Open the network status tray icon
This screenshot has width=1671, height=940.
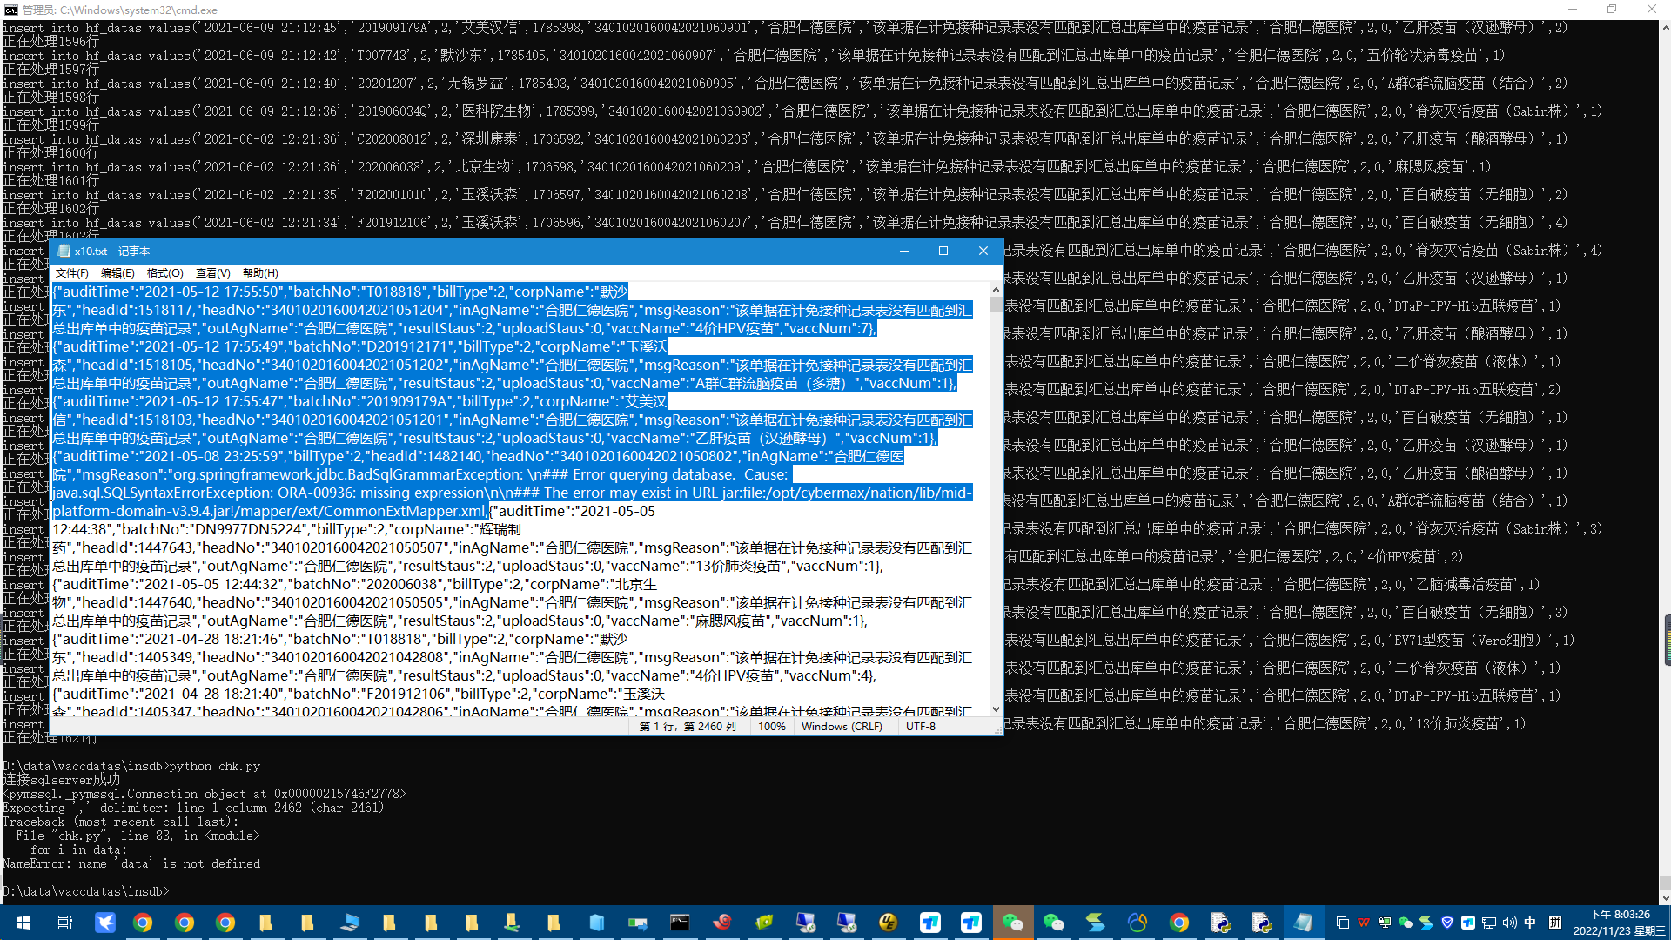[1489, 922]
